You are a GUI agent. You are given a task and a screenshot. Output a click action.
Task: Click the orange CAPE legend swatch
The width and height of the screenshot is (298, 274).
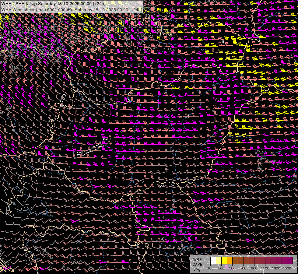pyautogui.click(x=230, y=260)
